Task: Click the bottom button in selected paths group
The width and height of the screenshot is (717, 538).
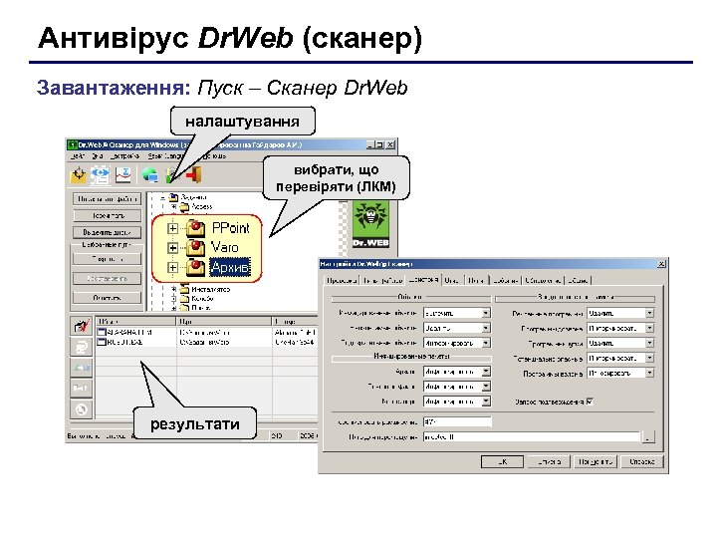Action: [x=107, y=298]
